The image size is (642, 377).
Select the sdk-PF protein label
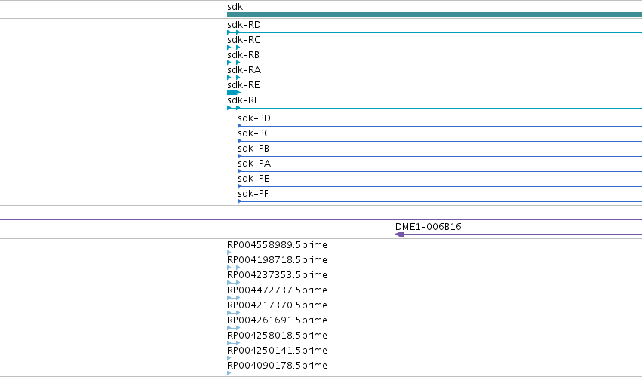253,194
